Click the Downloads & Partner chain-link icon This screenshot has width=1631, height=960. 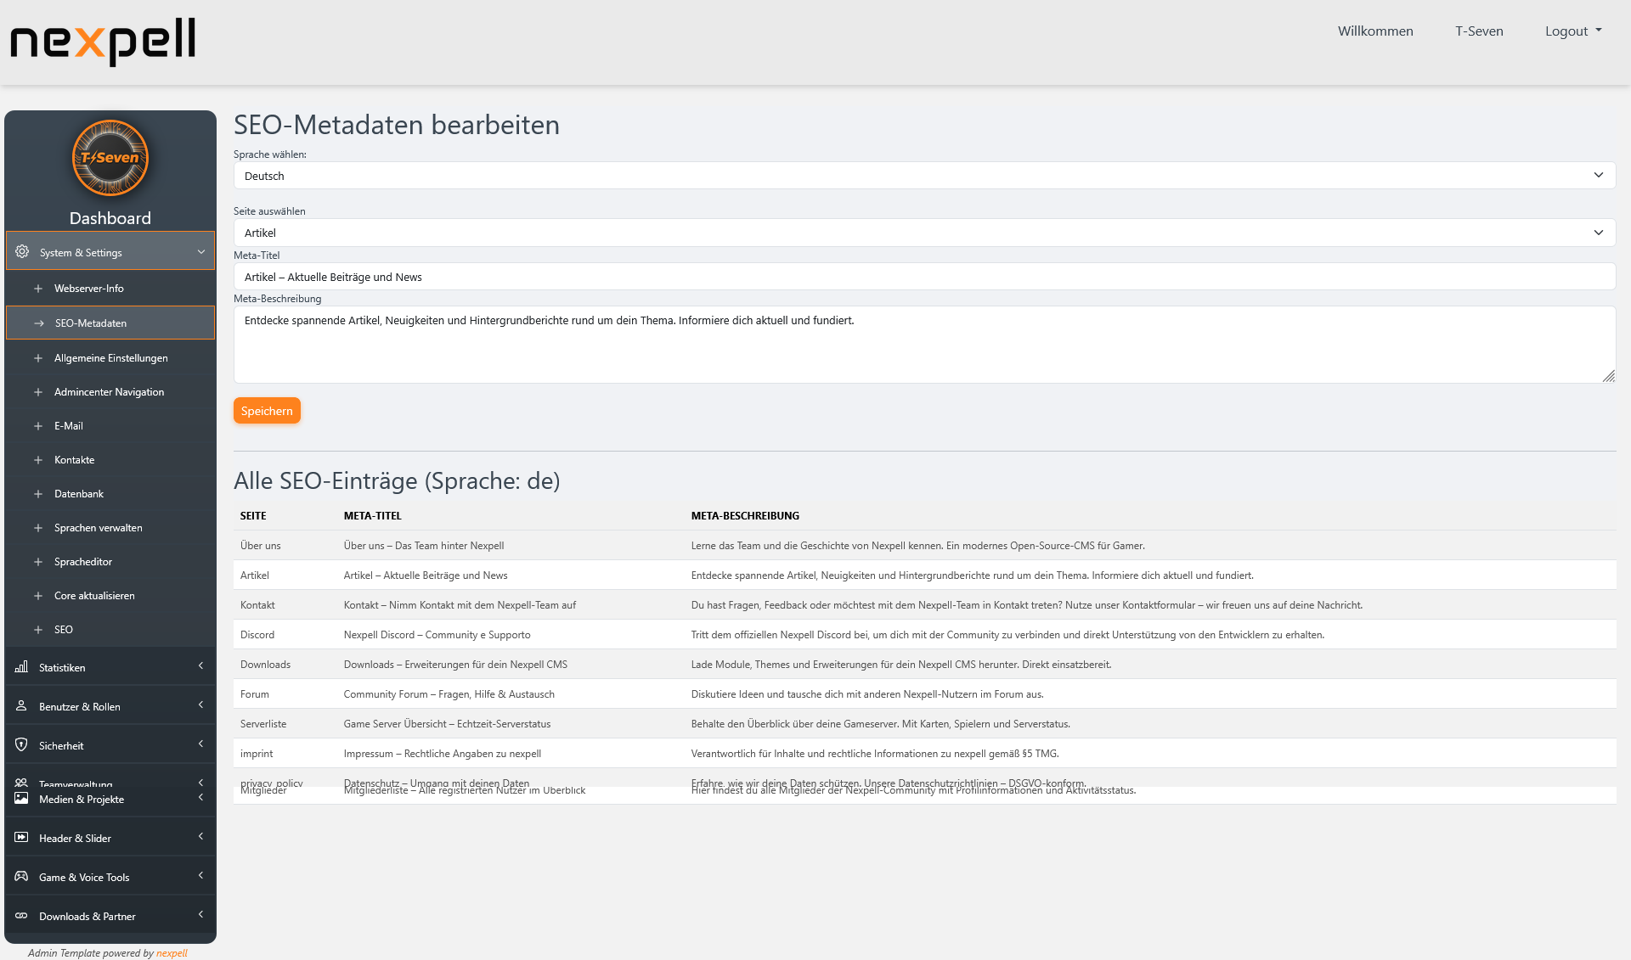(21, 916)
